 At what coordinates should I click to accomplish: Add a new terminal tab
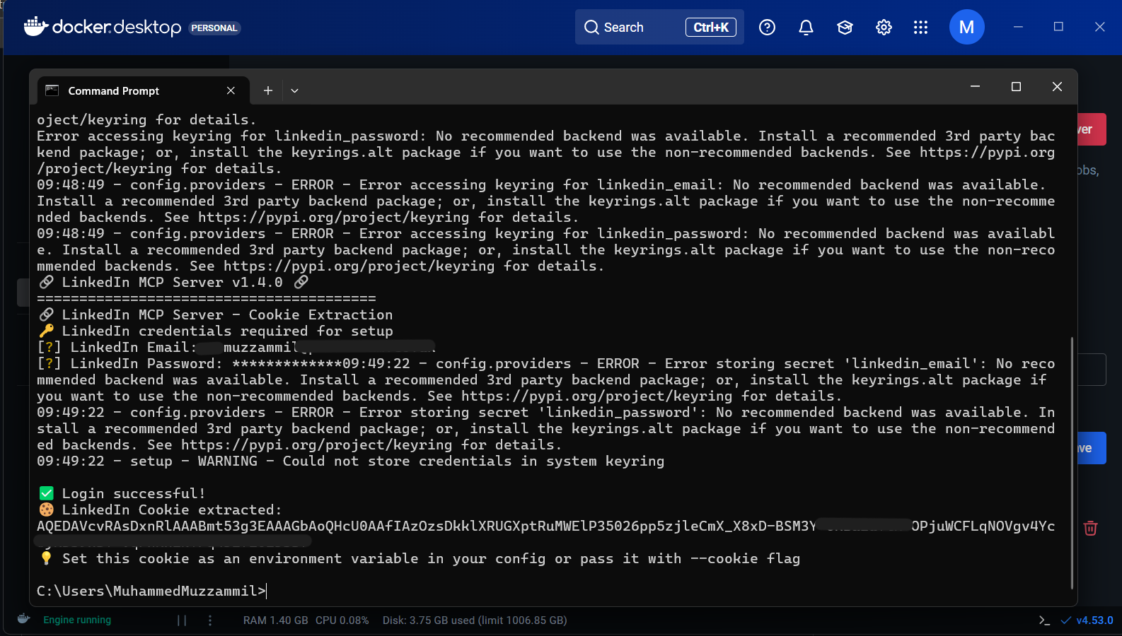click(x=268, y=90)
